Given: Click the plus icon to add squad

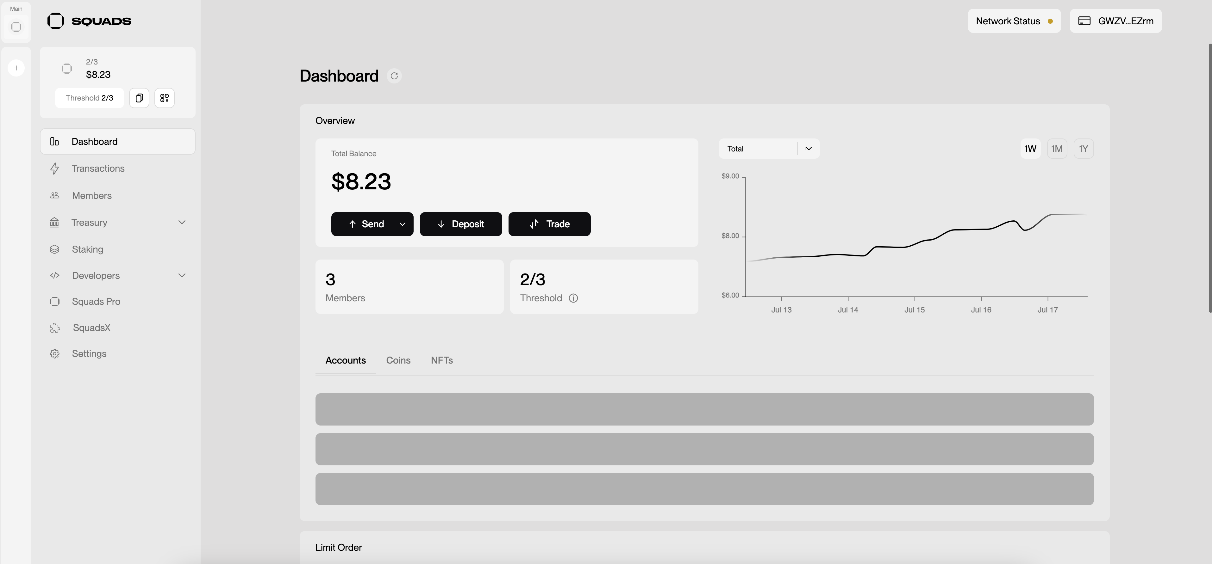Looking at the screenshot, I should point(16,68).
